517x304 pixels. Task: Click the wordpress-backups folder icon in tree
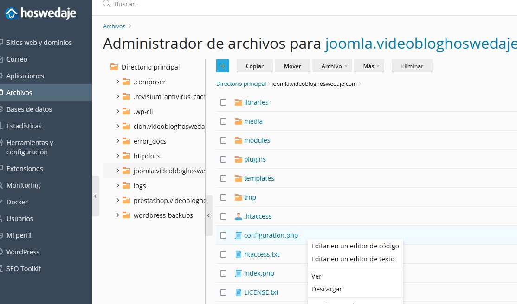coord(126,215)
